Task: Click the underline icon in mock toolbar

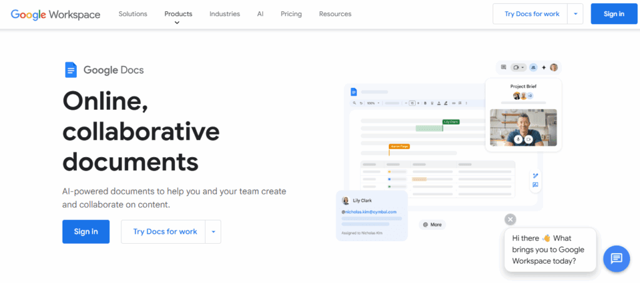Action: tap(432, 103)
